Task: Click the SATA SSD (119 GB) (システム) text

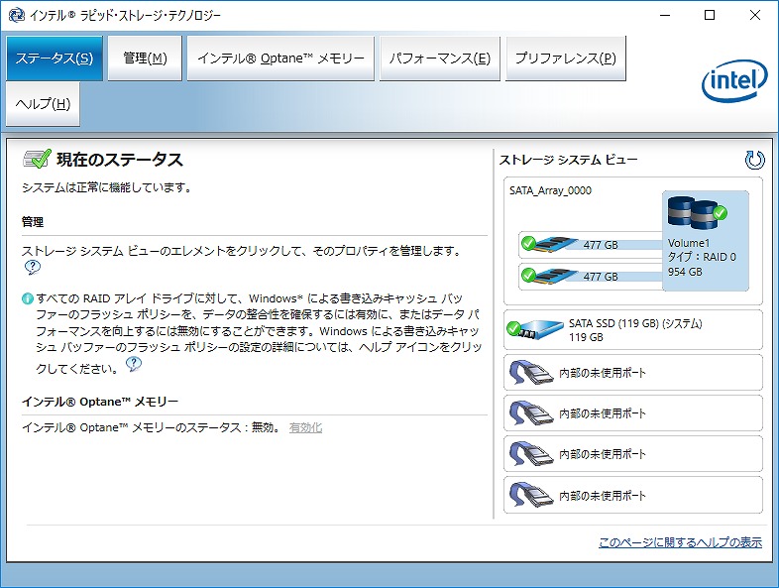Action: [x=635, y=323]
